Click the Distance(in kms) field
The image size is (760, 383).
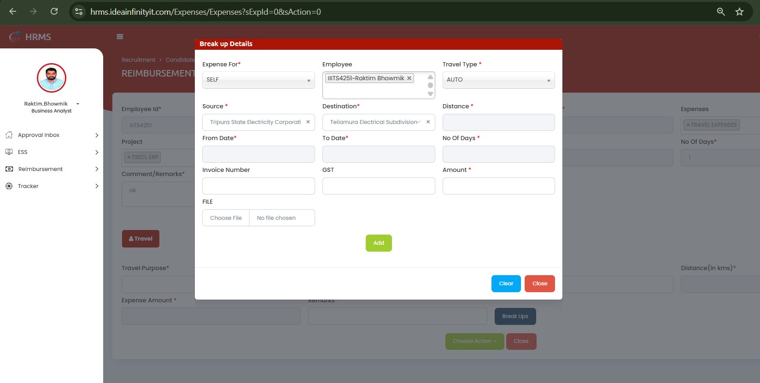tap(720, 284)
